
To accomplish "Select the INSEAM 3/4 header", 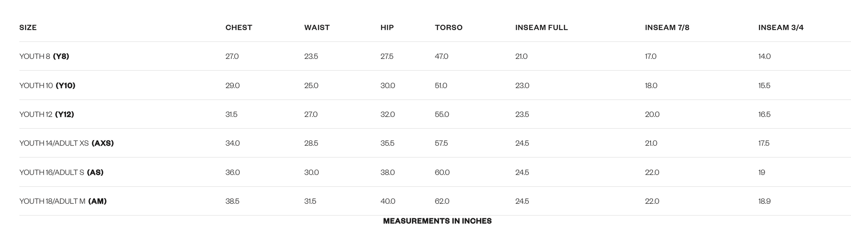I will (781, 27).
